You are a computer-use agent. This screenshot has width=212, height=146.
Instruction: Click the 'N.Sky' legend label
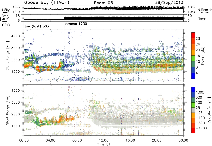tap(5, 10)
